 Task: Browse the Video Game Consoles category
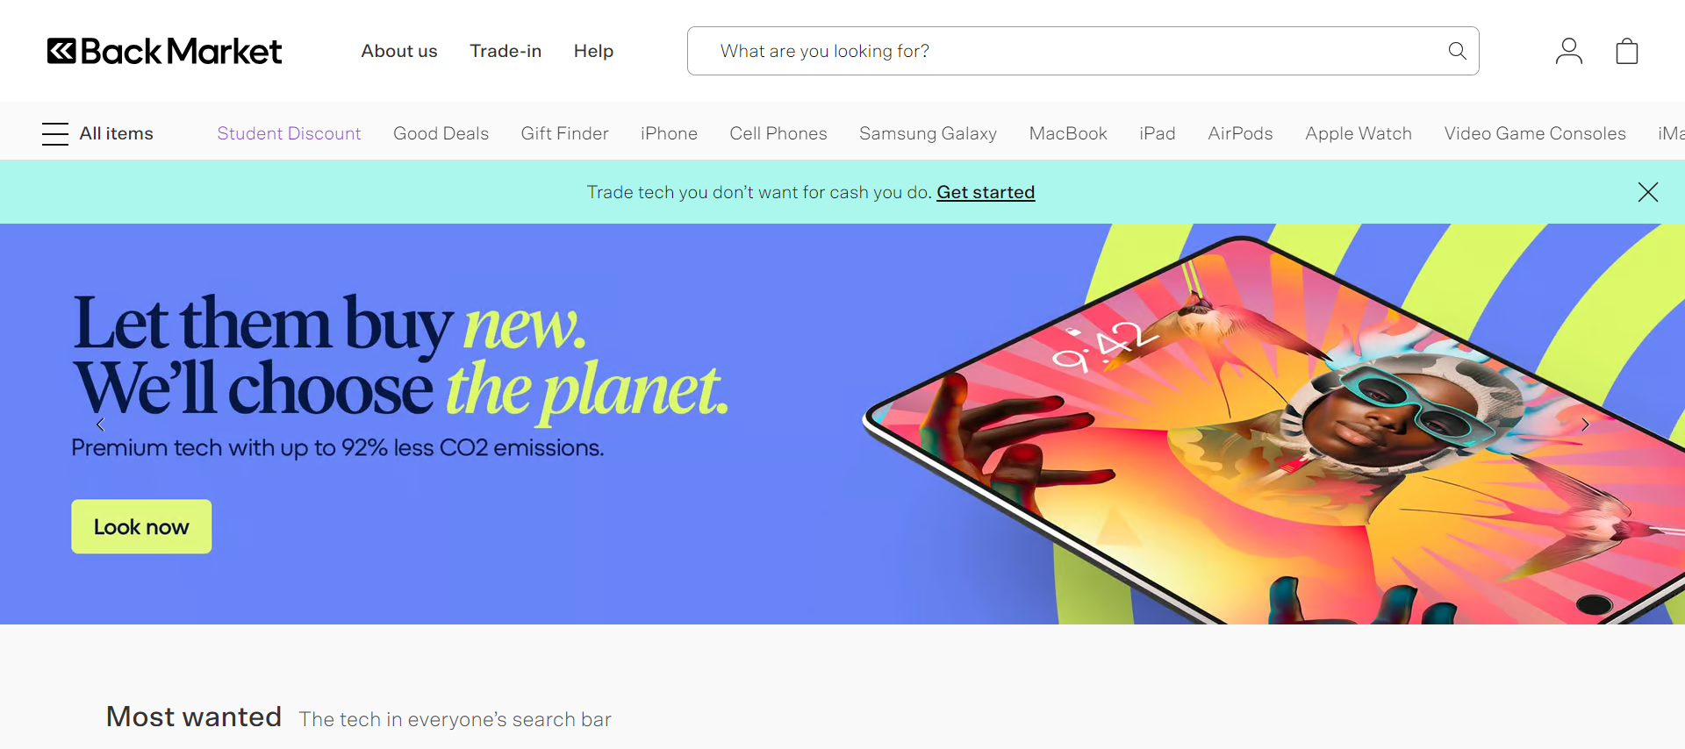tap(1535, 133)
